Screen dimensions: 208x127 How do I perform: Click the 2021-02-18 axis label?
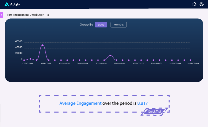pyautogui.click(x=82, y=64)
